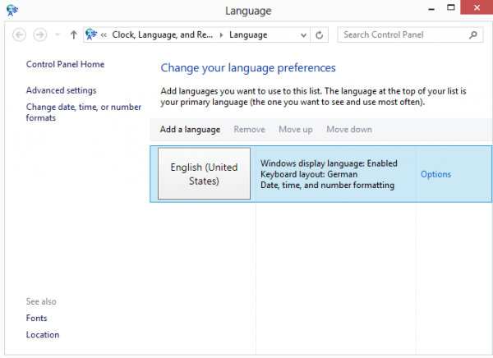Click the globe icon in address bar
This screenshot has width=493, height=358.
pyautogui.click(x=91, y=34)
